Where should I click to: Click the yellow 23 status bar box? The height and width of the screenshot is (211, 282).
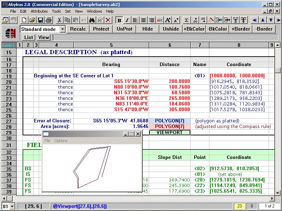(239, 206)
